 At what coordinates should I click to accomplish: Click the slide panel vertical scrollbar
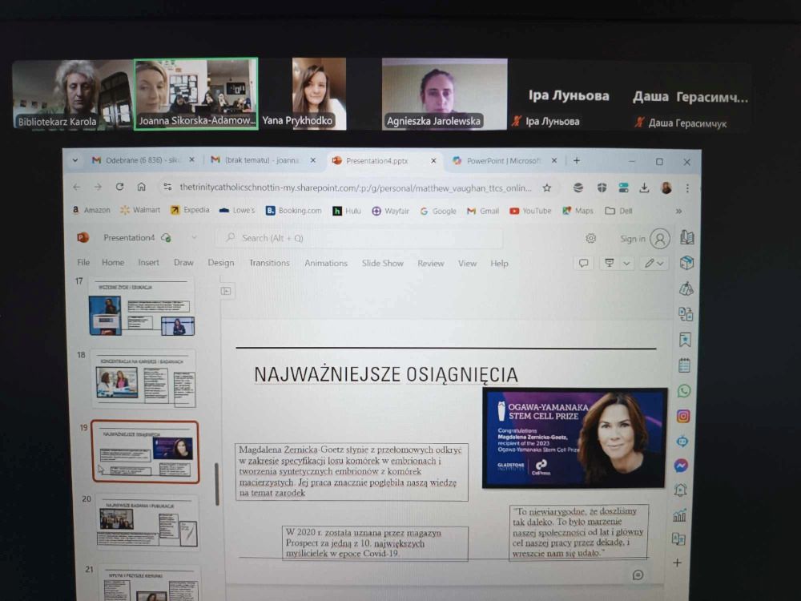pos(217,483)
